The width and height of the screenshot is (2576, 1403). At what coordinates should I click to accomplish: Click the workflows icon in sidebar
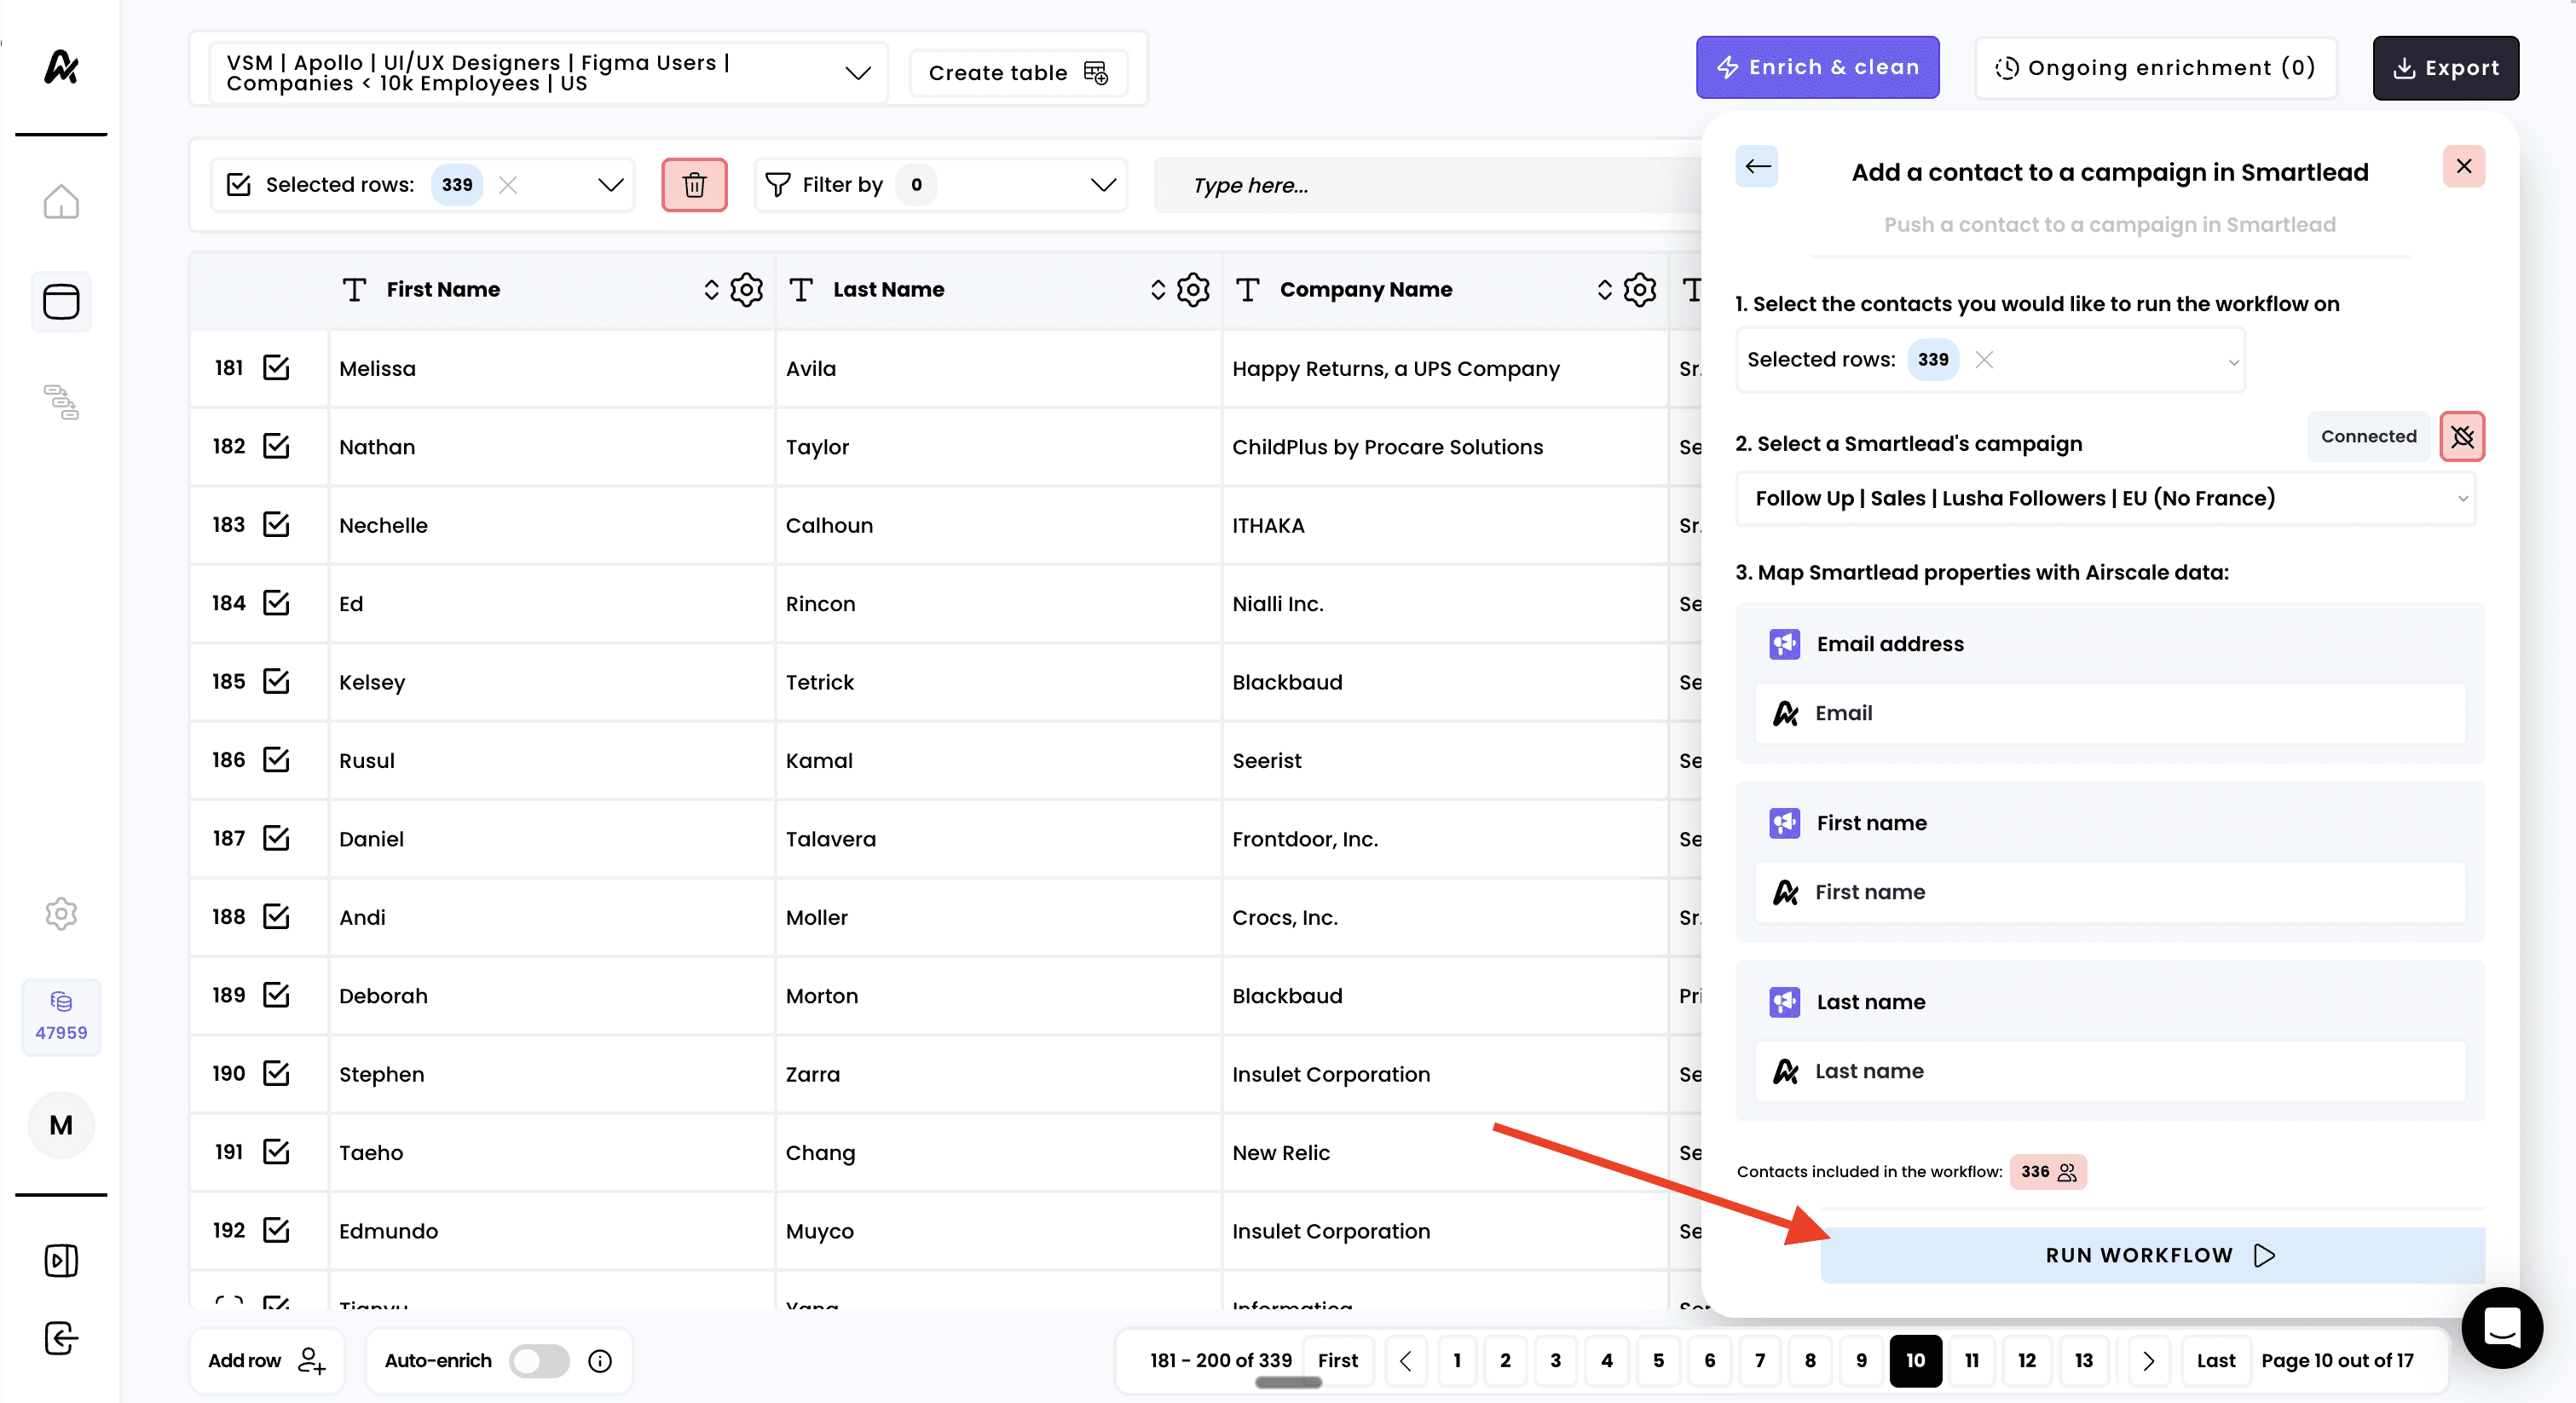[61, 402]
